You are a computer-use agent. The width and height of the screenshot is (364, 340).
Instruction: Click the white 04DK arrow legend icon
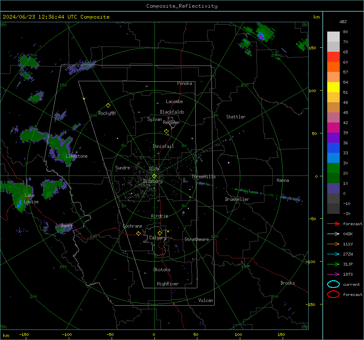[x=333, y=234]
